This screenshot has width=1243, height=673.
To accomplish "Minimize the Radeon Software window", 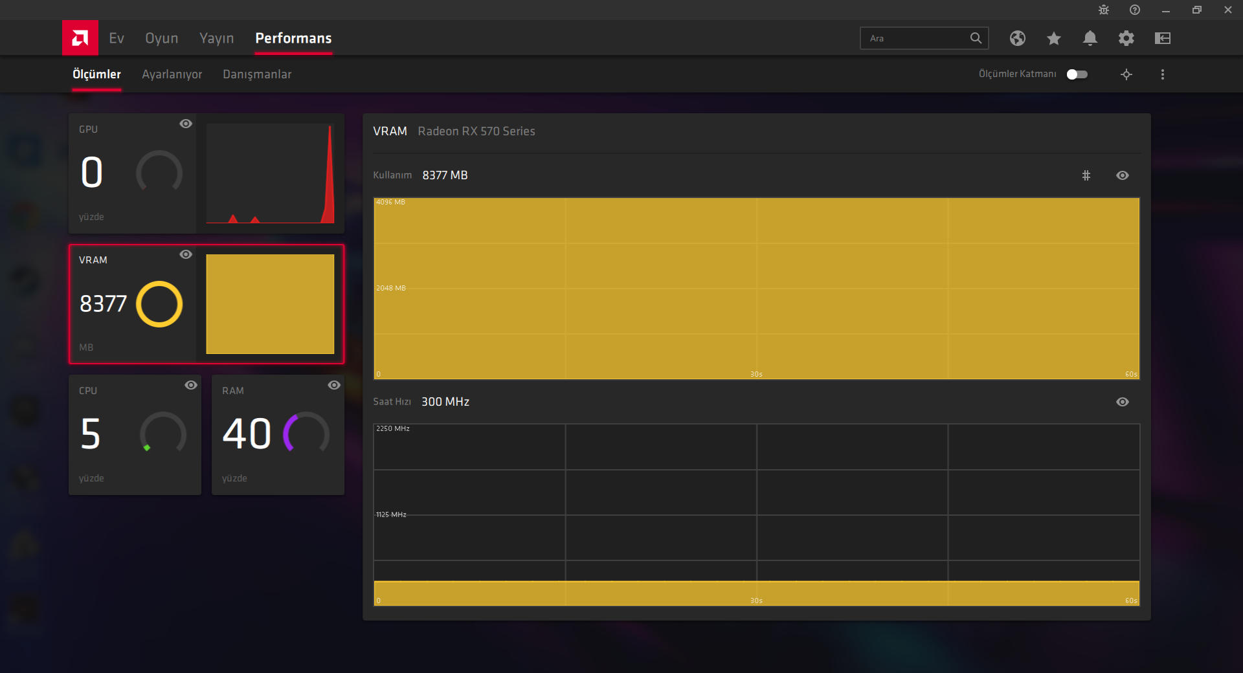I will pos(1166,10).
